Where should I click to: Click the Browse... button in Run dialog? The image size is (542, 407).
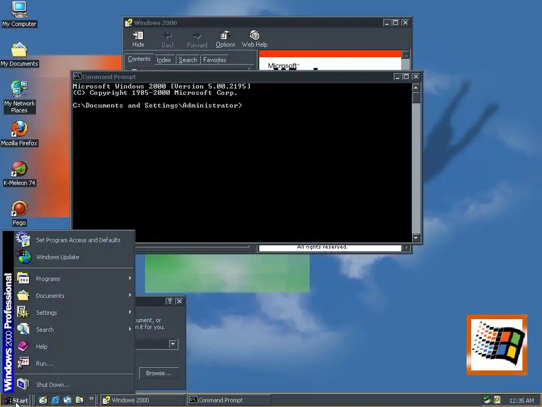(159, 373)
